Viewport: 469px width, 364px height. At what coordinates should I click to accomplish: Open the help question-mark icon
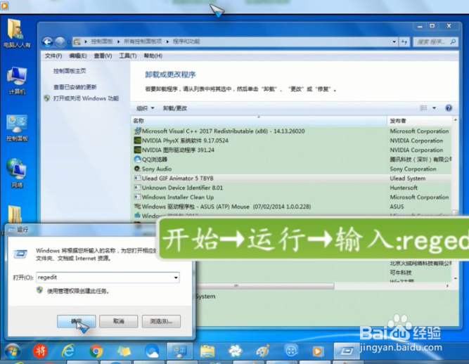tap(449, 108)
